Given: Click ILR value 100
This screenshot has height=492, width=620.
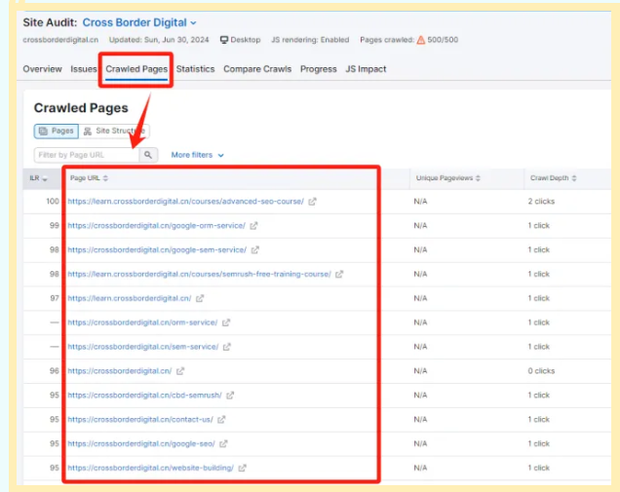Looking at the screenshot, I should (53, 202).
